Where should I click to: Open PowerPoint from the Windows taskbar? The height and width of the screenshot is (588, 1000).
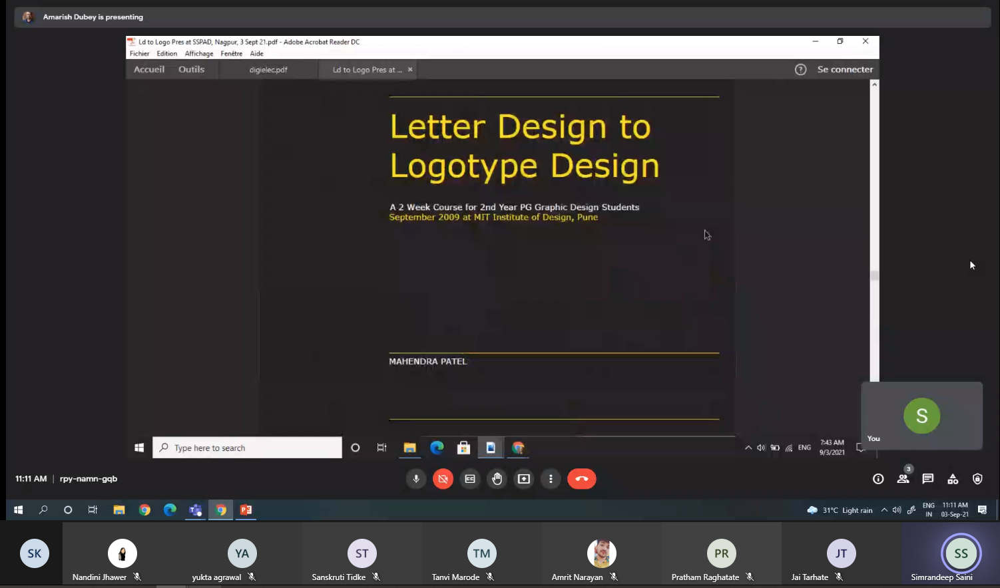click(x=246, y=510)
